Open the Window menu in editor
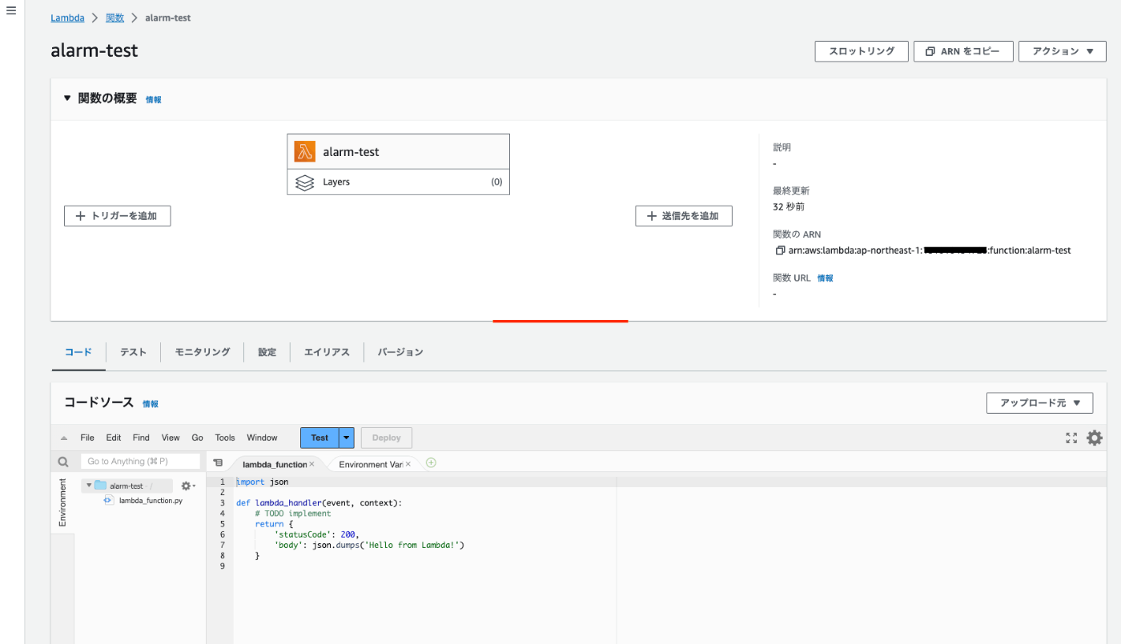Image resolution: width=1121 pixels, height=644 pixels. 262,438
